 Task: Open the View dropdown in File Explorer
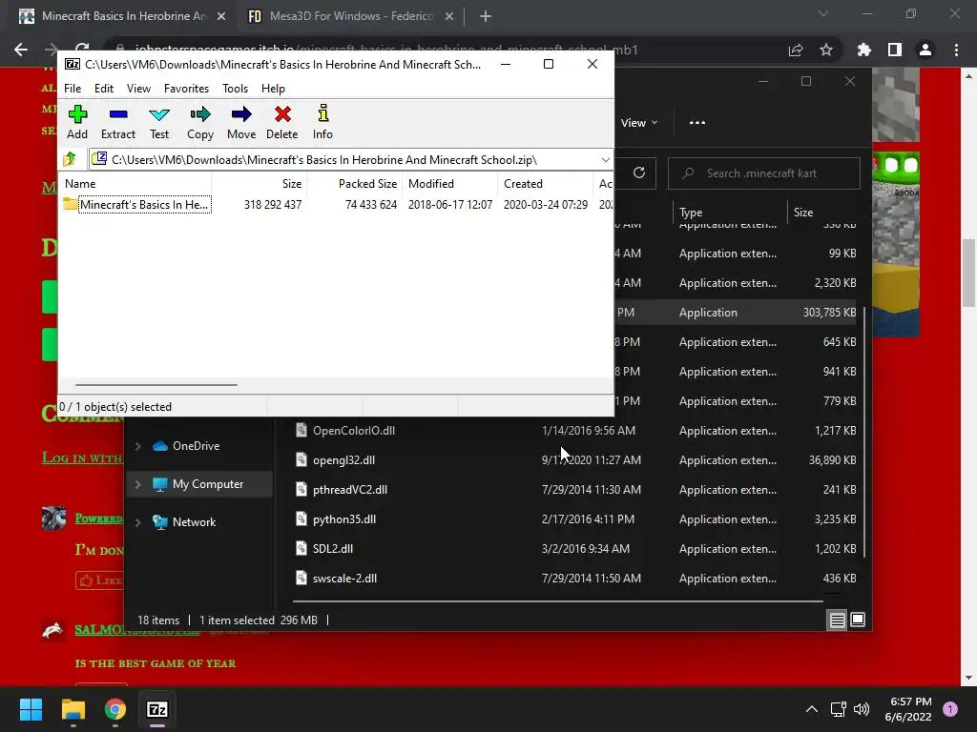point(639,123)
